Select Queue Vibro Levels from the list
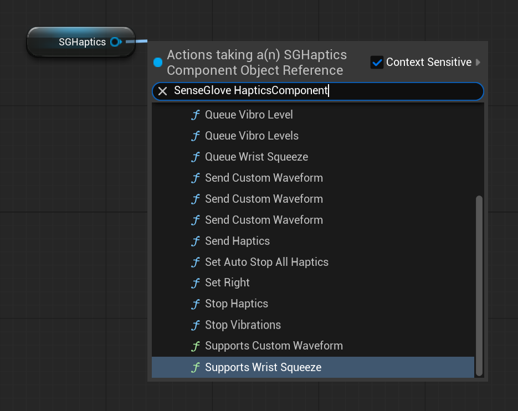Screen dimensions: 518x411 pos(252,136)
